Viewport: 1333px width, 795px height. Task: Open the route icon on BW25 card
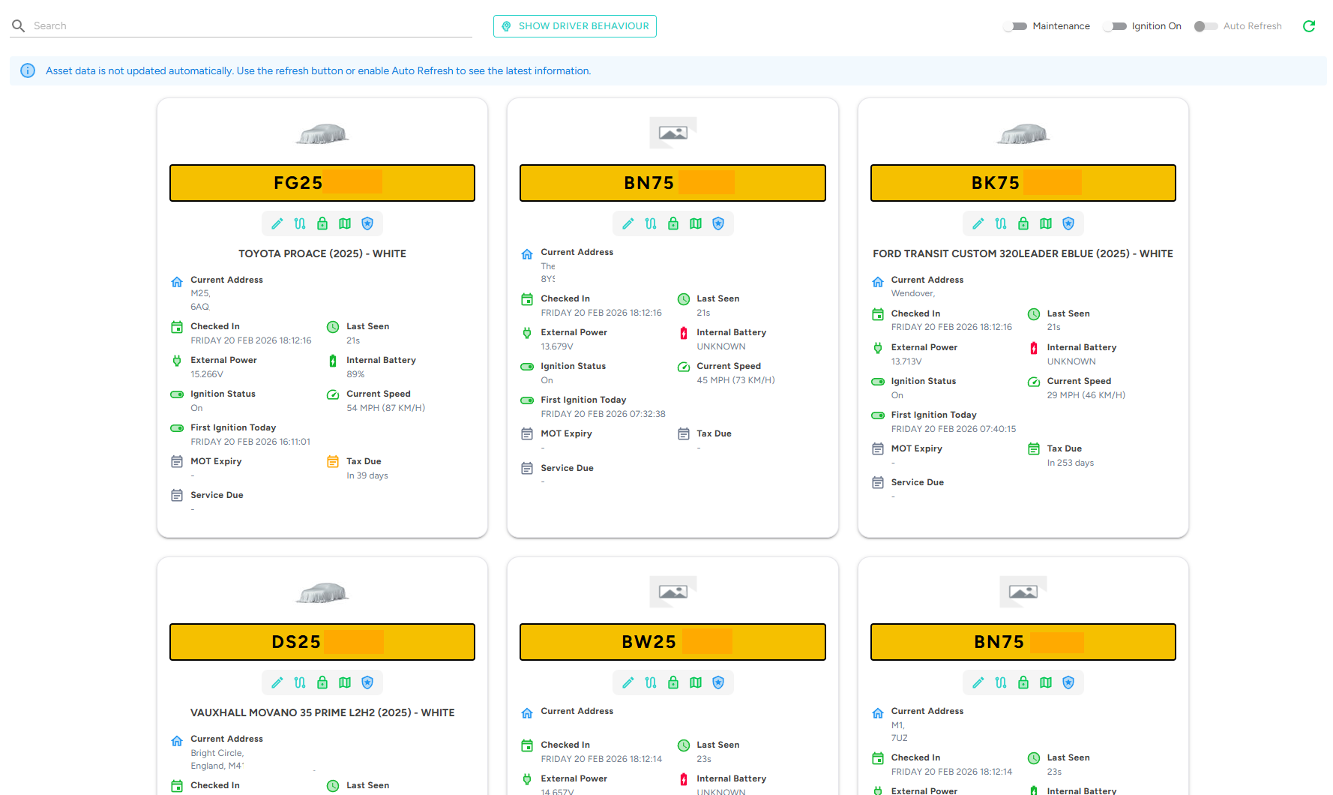coord(651,682)
